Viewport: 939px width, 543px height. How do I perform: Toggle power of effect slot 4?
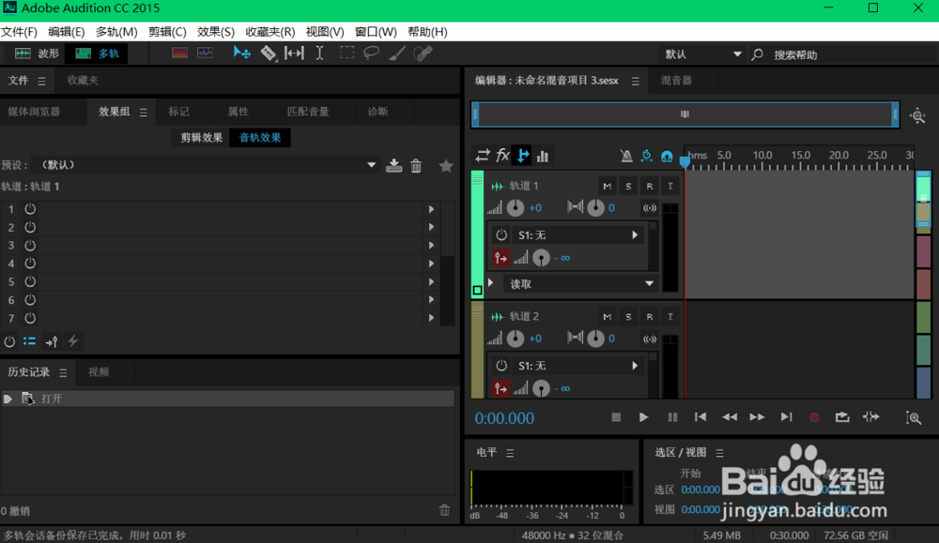30,264
